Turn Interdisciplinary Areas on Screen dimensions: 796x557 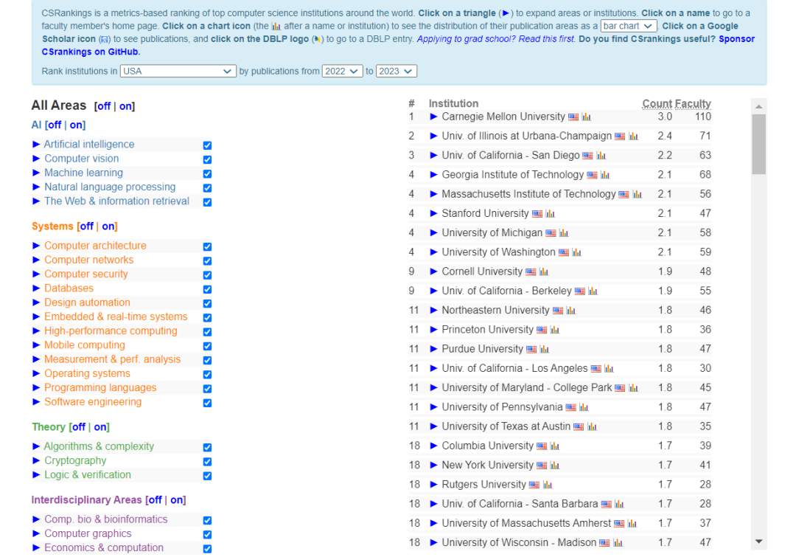(x=177, y=500)
